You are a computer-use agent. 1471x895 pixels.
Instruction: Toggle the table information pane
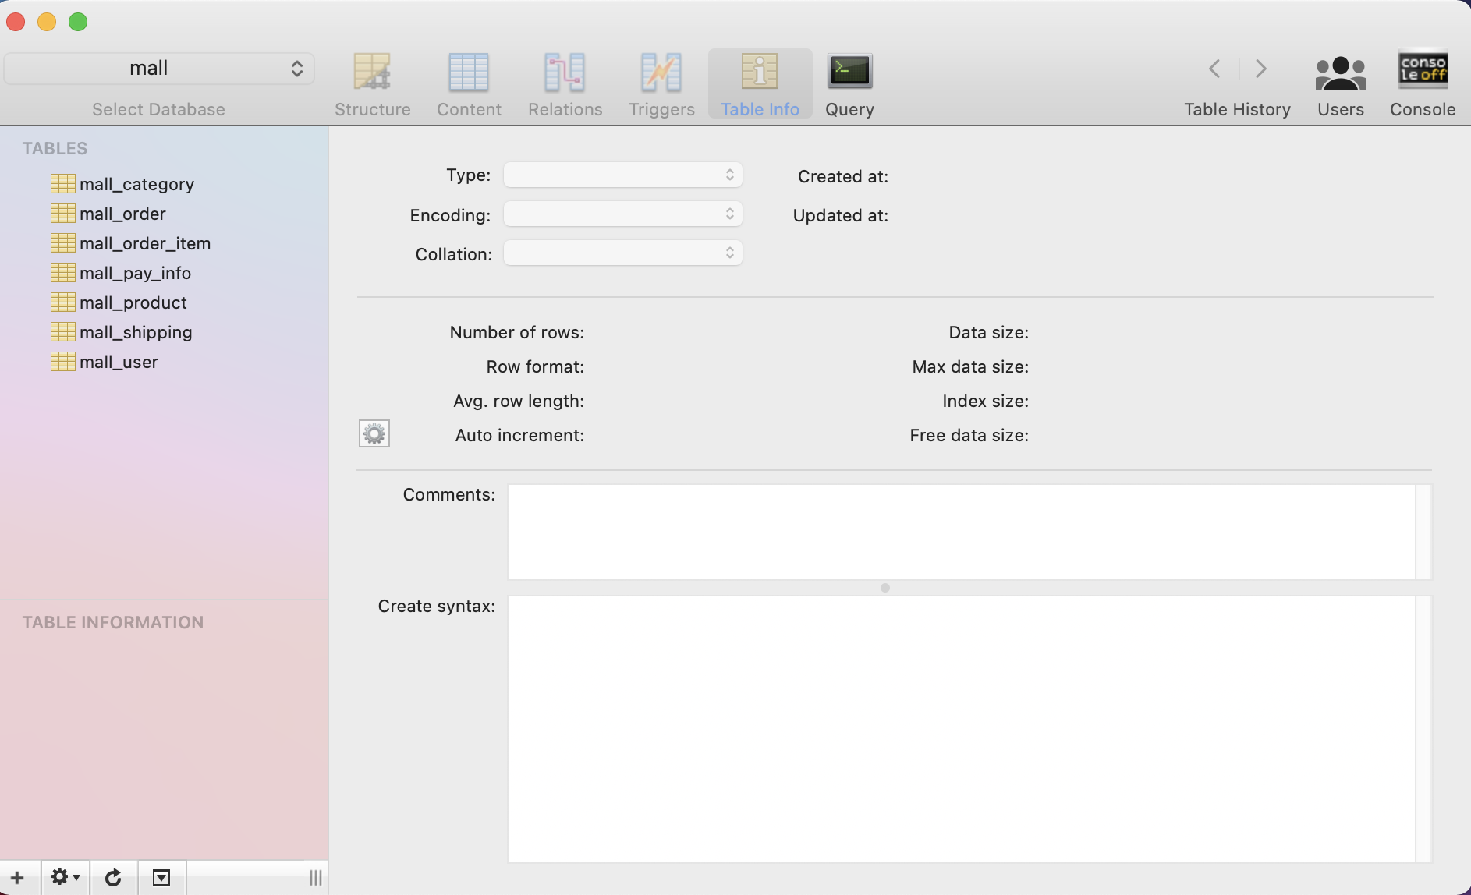(161, 878)
